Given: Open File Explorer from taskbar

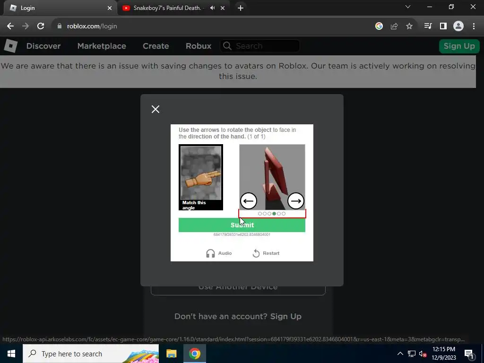Looking at the screenshot, I should tap(171, 354).
